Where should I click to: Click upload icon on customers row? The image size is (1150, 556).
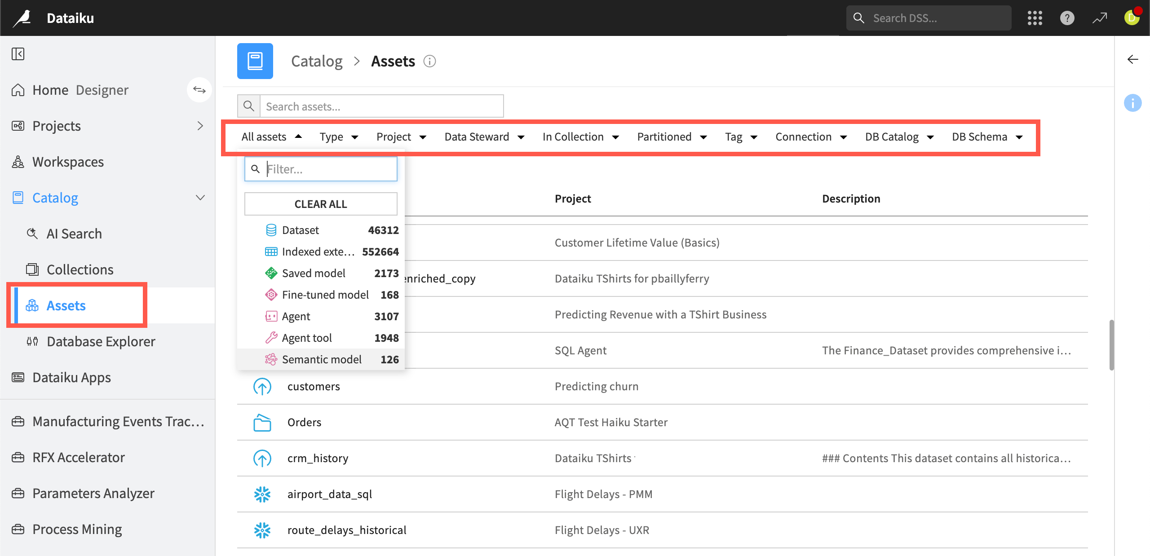(x=262, y=386)
